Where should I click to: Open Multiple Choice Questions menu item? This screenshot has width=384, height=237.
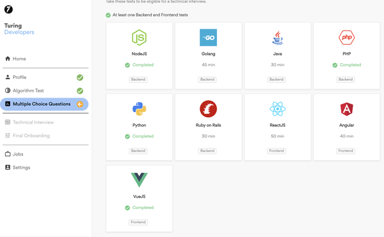point(44,104)
